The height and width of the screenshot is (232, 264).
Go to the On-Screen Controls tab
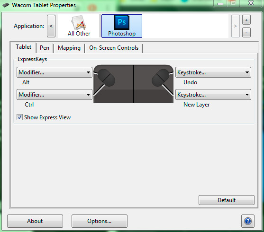(114, 48)
